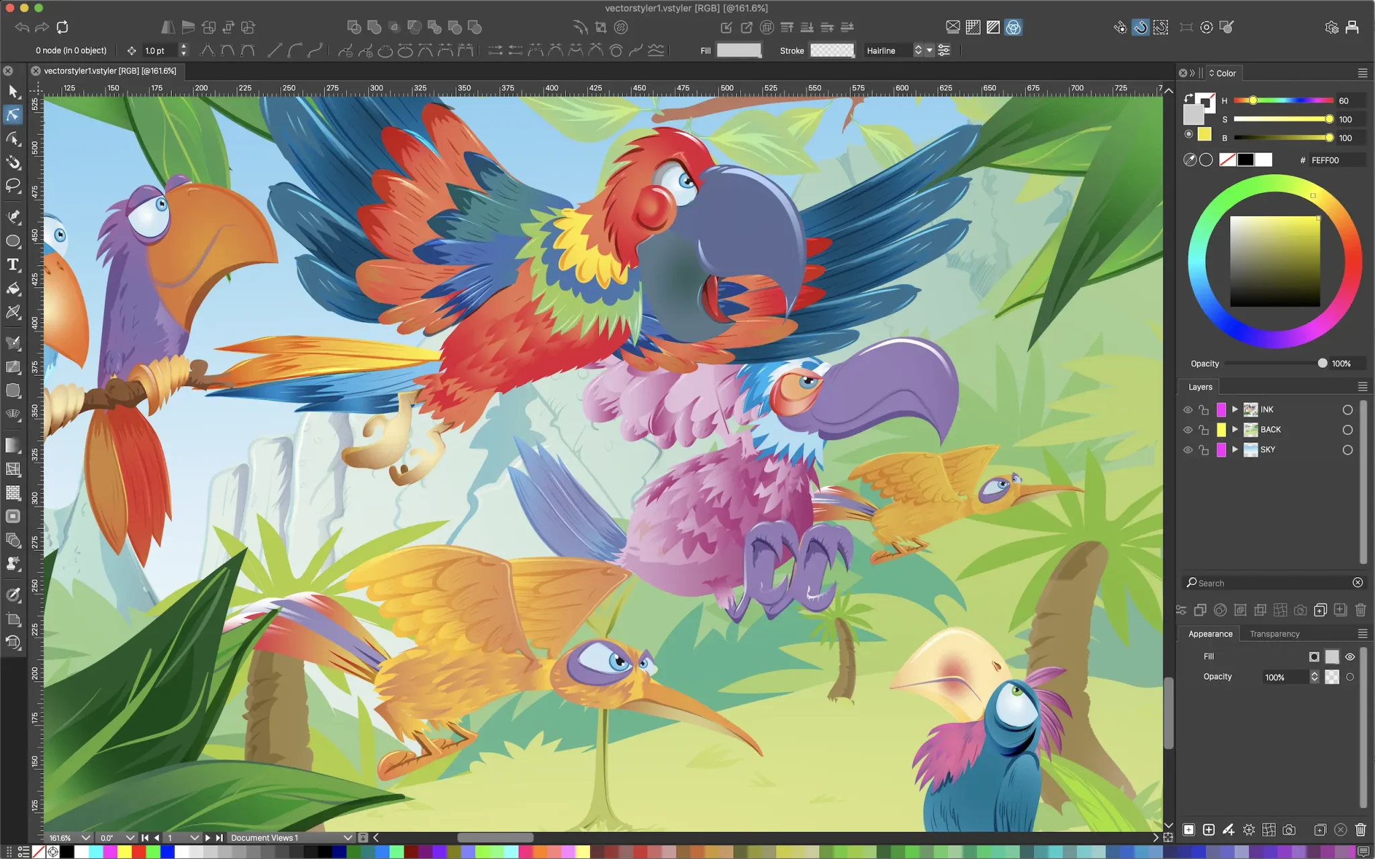Screen dimensions: 1375x859
Task: Select the Text tool
Action: (x=13, y=264)
